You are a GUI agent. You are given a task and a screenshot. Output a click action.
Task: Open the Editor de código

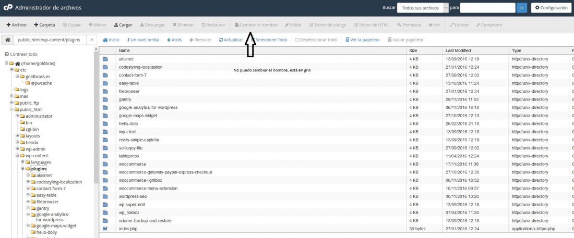[328, 25]
